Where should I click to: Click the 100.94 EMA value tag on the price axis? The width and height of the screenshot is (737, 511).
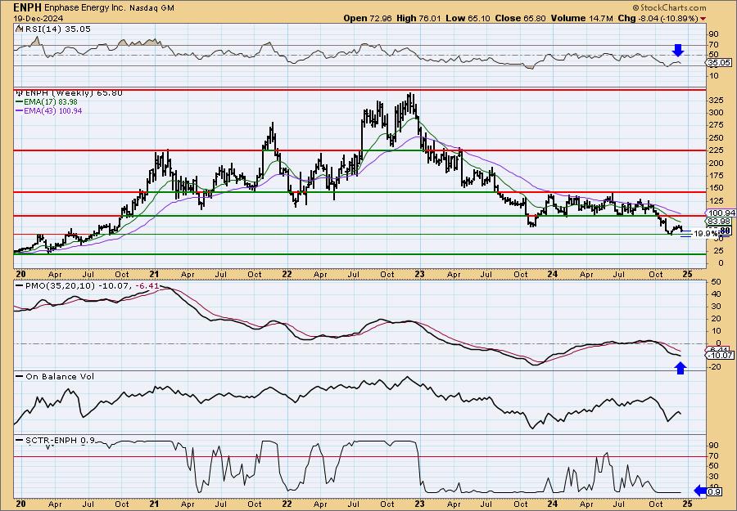719,213
